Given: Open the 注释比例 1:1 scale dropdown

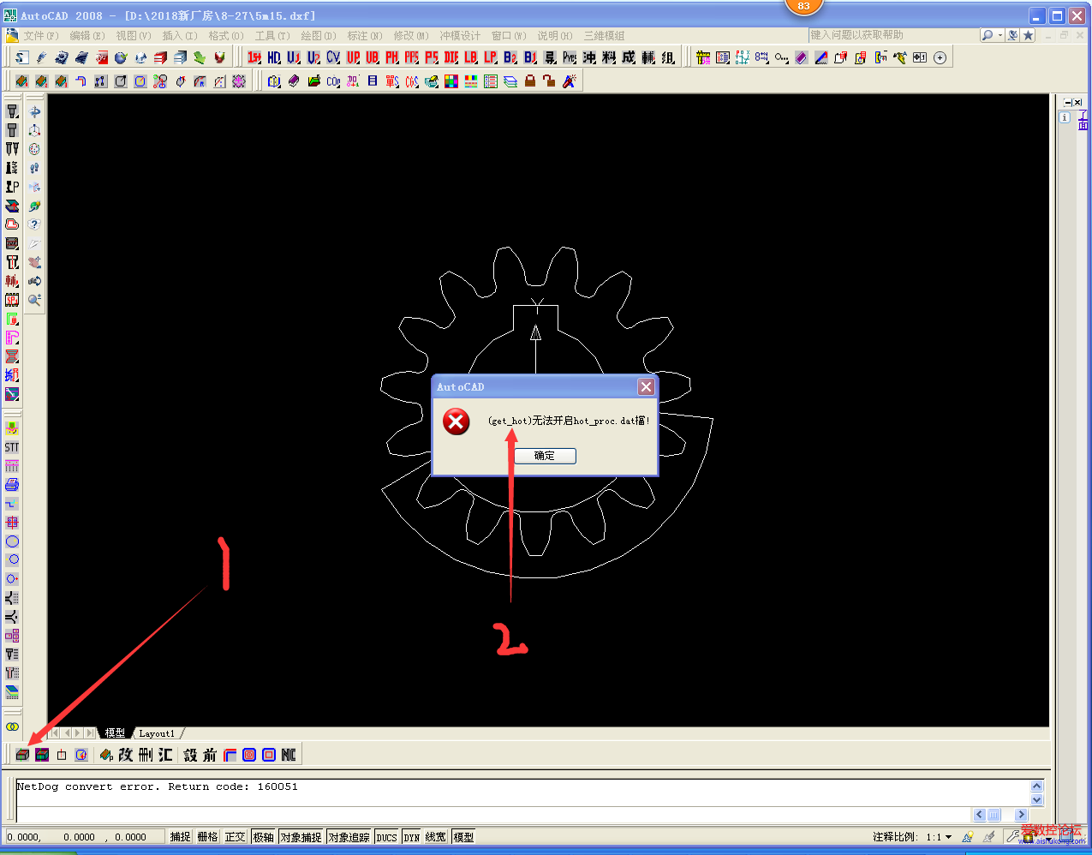Looking at the screenshot, I should pyautogui.click(x=948, y=837).
